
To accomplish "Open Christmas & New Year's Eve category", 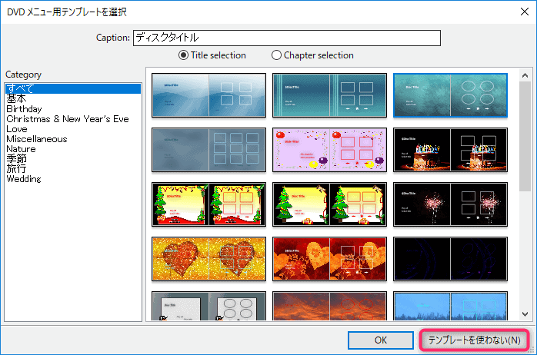I will pos(68,119).
